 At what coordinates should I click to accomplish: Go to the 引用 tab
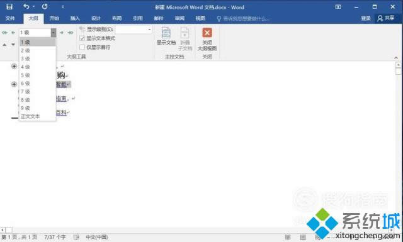tap(138, 18)
